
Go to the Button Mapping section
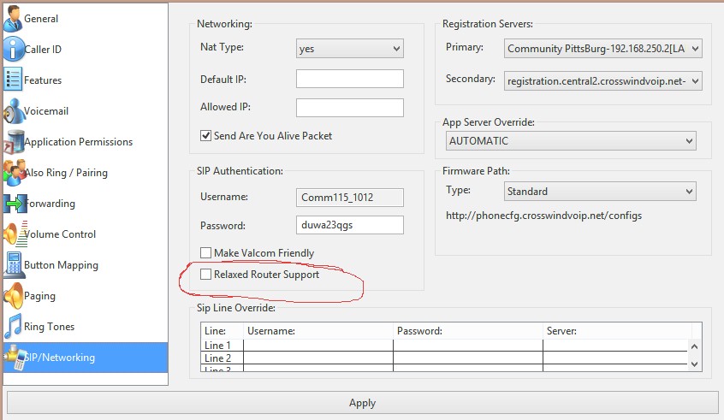(x=61, y=265)
